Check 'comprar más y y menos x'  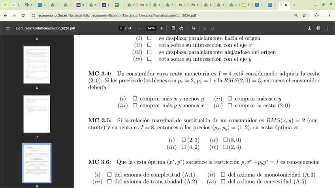[135, 105]
